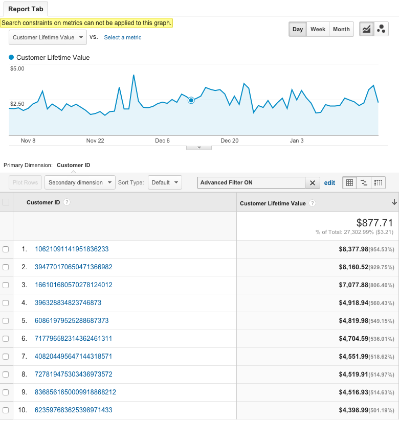Click the edit link for the advanced filter
399x421 pixels.
click(329, 183)
